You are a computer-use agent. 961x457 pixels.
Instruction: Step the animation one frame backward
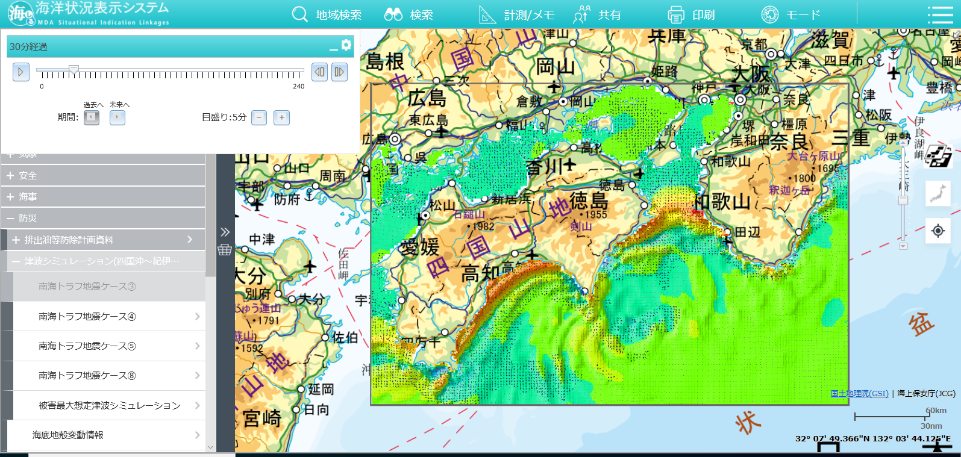tap(319, 72)
